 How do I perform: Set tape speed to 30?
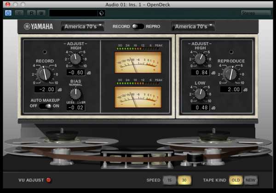pyautogui.click(x=184, y=180)
